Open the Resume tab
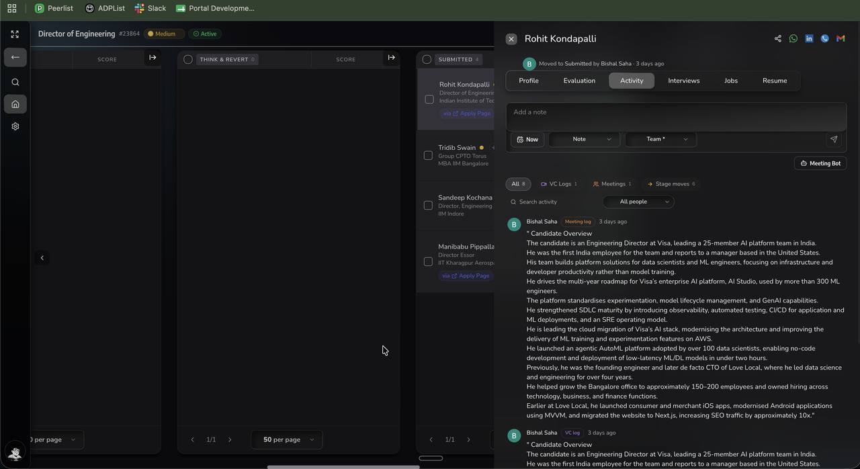The image size is (860, 469). tap(775, 81)
